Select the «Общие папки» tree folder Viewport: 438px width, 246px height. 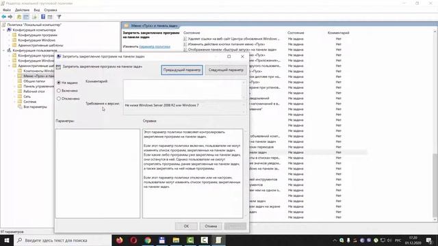34,81
